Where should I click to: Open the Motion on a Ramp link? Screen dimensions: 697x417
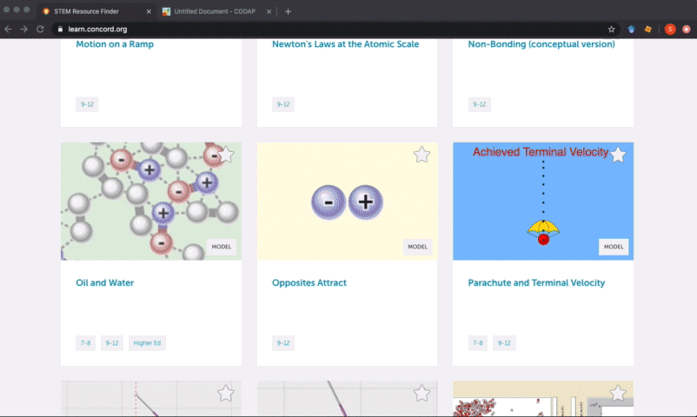115,44
